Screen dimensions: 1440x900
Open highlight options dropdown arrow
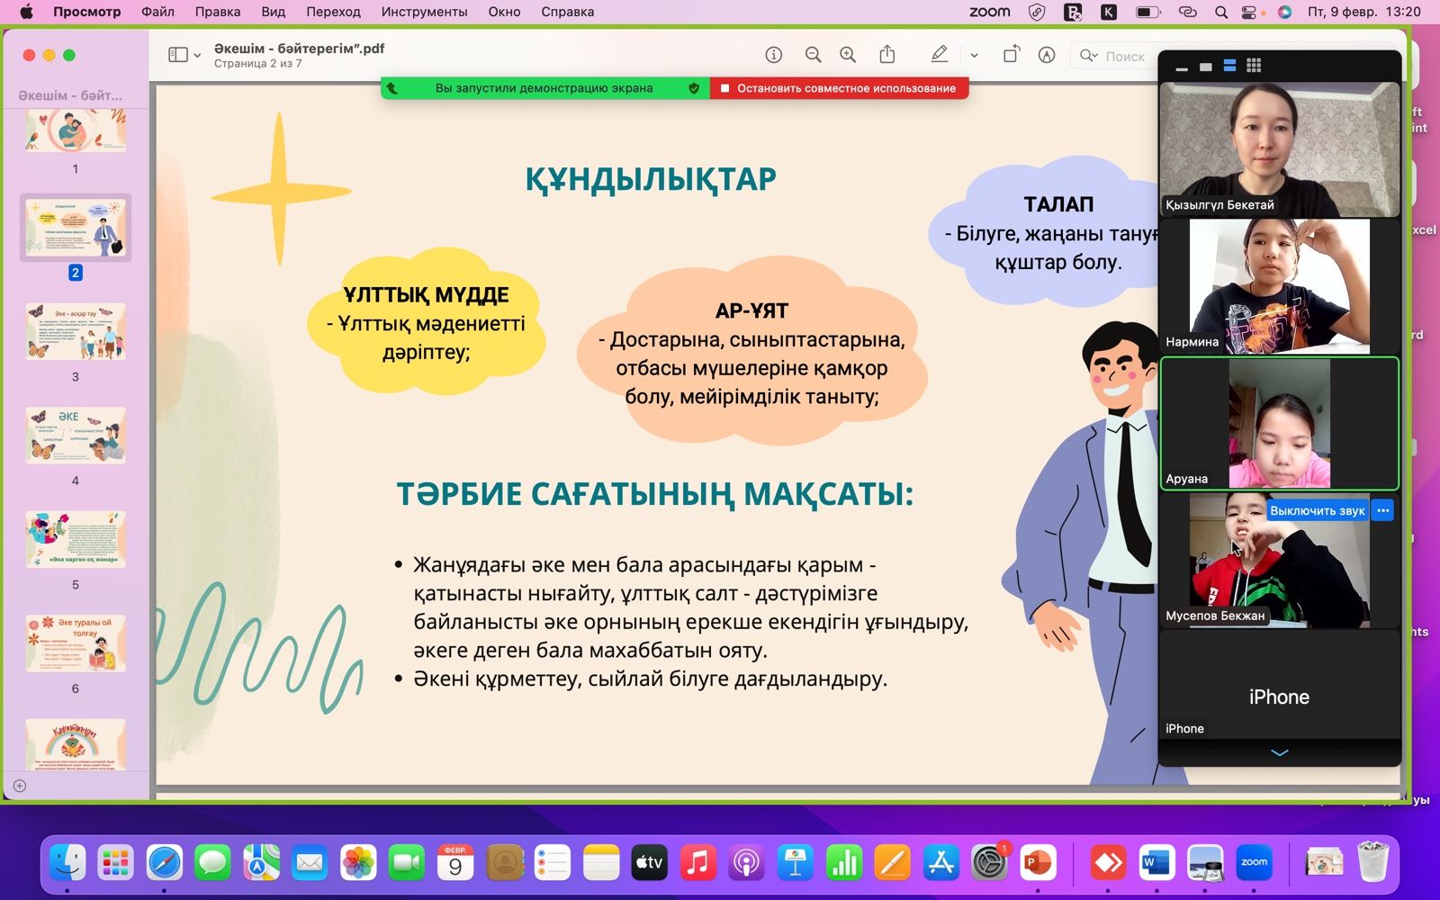click(x=974, y=56)
